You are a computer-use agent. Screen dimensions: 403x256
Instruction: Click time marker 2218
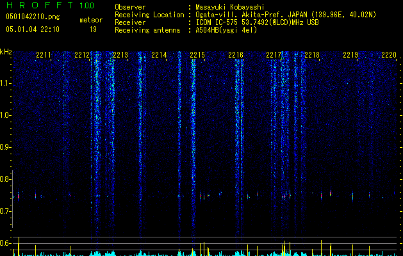pyautogui.click(x=312, y=55)
